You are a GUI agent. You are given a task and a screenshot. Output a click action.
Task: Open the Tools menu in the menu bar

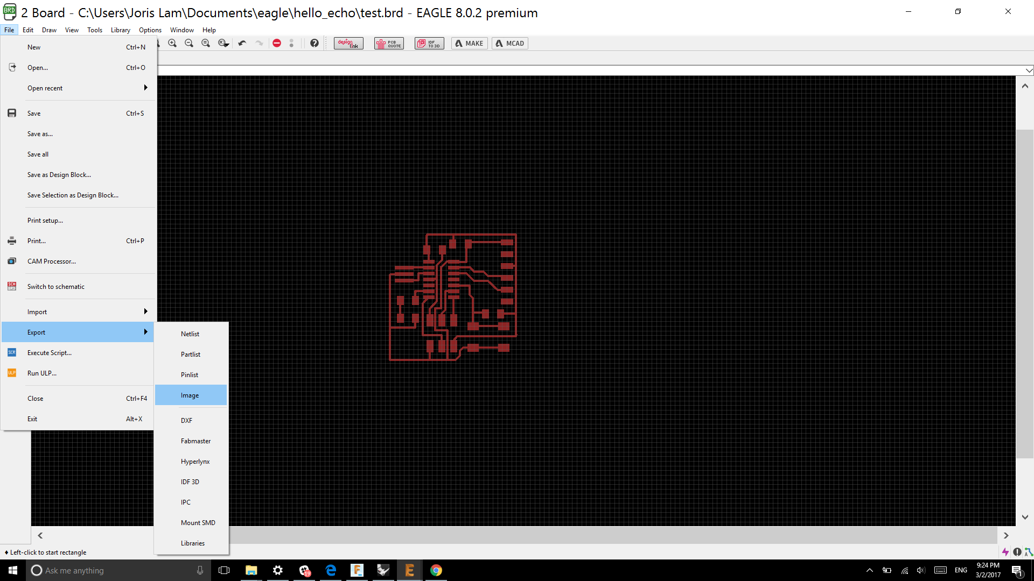(95, 30)
